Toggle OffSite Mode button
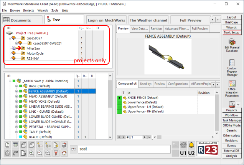This screenshot has width=244, height=165. [231, 125]
